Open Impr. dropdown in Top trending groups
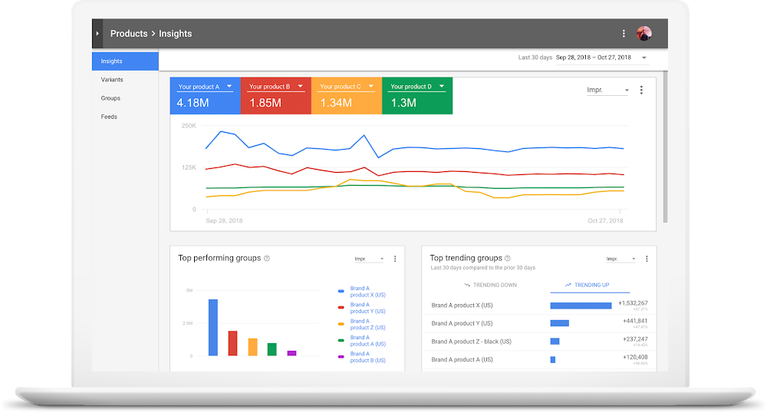 coord(621,259)
